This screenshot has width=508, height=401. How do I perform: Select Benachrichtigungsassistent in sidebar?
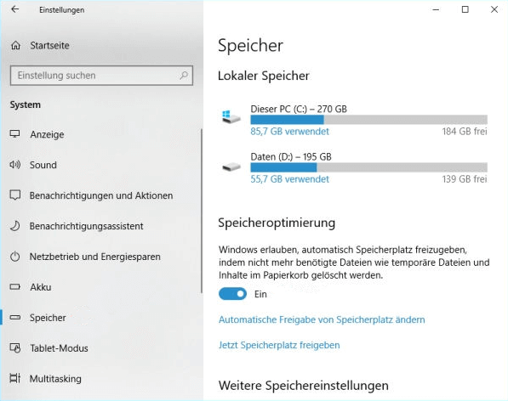point(86,226)
